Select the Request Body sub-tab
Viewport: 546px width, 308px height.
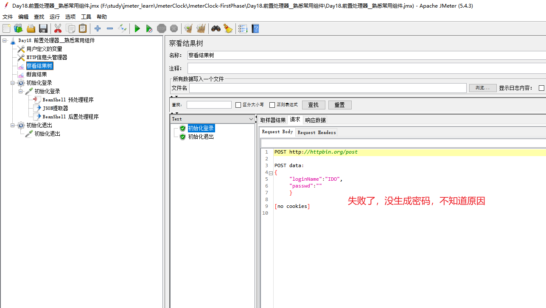click(x=277, y=132)
